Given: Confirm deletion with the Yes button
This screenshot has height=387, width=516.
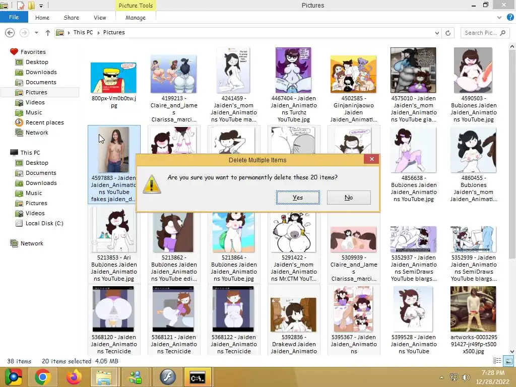Looking at the screenshot, I should click(x=298, y=198).
